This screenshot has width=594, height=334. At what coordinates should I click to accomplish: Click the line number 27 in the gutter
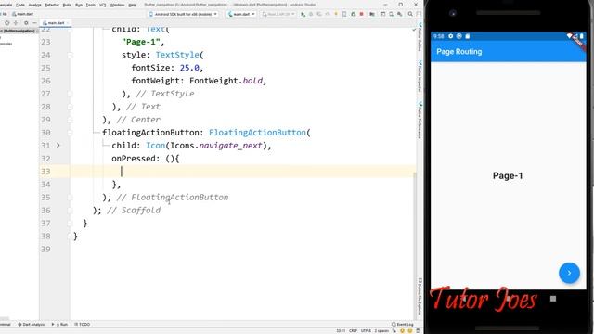(x=45, y=94)
